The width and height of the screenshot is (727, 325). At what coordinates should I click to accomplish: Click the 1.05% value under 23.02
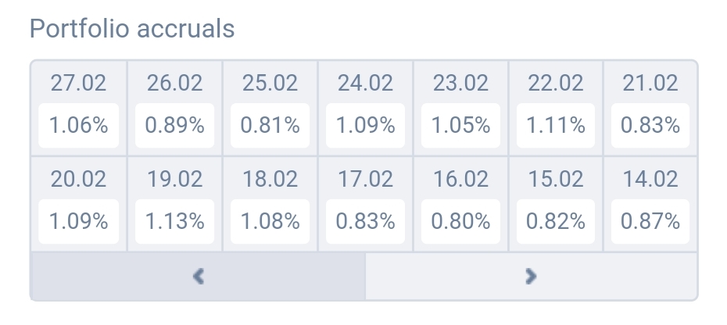click(x=460, y=125)
